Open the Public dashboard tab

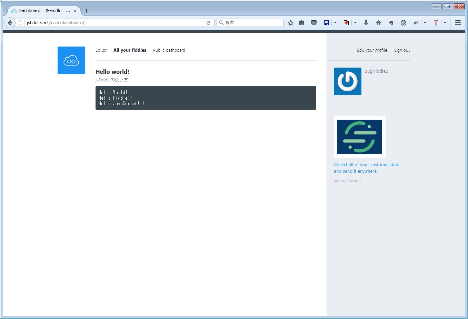point(169,50)
